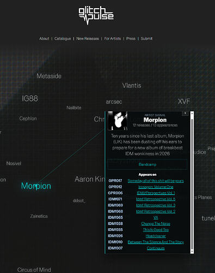Image resolution: width=215 pixels, height=273 pixels.
Task: Open 'IDMf/Perspectives Vol. 1' release
Action: (156, 193)
